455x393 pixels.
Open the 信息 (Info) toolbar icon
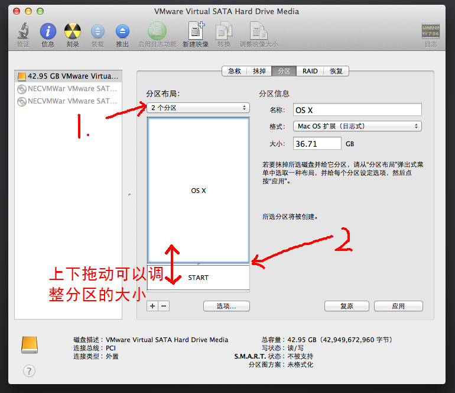[48, 31]
